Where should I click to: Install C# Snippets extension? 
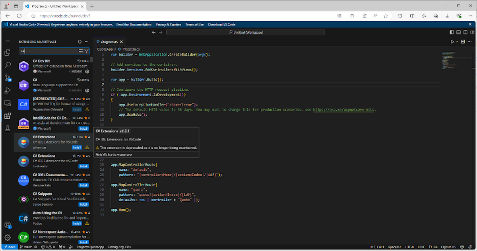(83, 204)
